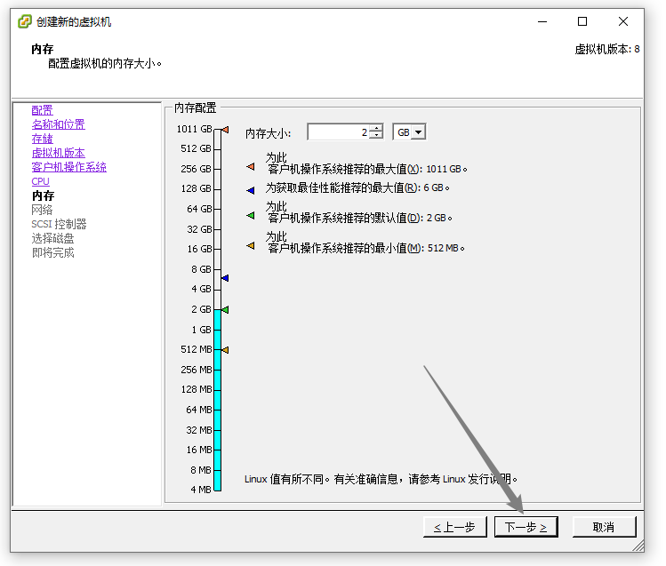The width and height of the screenshot is (666, 566).
Task: Set memory slider to 512 GB mark
Action: click(x=217, y=149)
